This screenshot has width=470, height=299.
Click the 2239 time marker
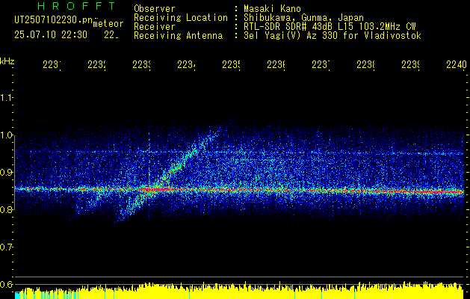pyautogui.click(x=410, y=64)
